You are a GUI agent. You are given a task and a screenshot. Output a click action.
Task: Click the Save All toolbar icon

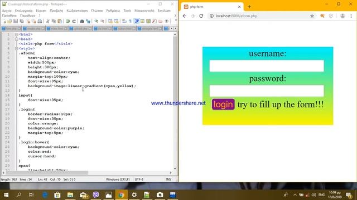[22, 21]
